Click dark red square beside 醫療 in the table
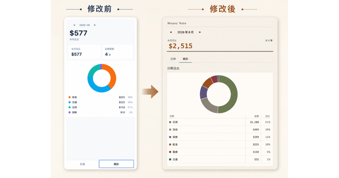This screenshot has width=339, height=178. point(170,152)
